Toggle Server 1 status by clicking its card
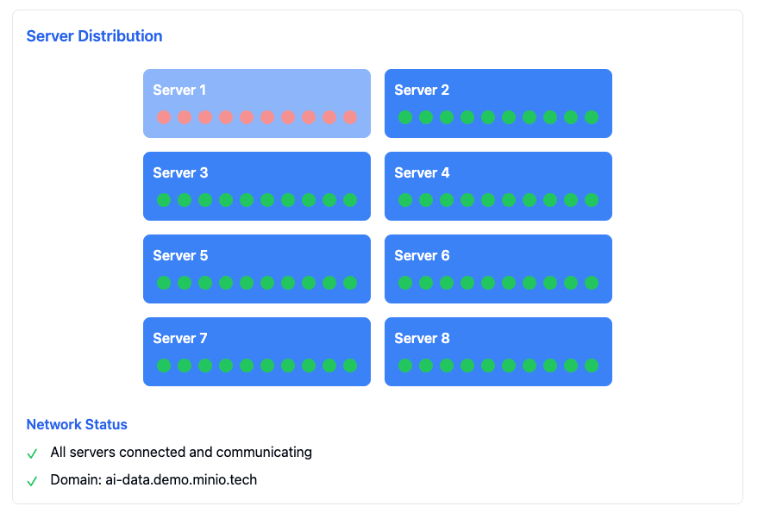The height and width of the screenshot is (519, 758). click(x=256, y=102)
